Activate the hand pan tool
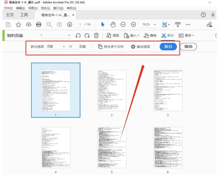 click(x=113, y=24)
